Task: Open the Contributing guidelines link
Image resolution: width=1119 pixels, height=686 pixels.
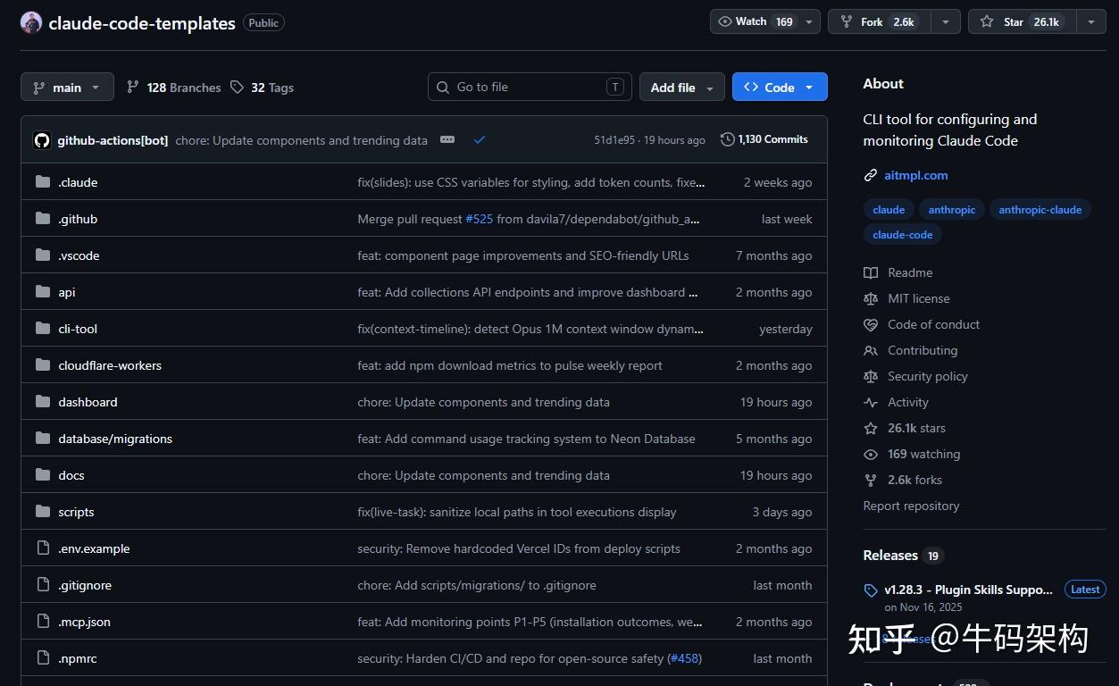Action: pyautogui.click(x=923, y=351)
